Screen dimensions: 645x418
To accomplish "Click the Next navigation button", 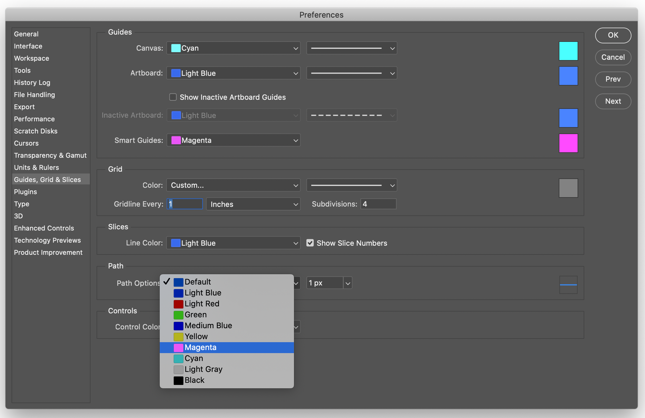I will (613, 100).
